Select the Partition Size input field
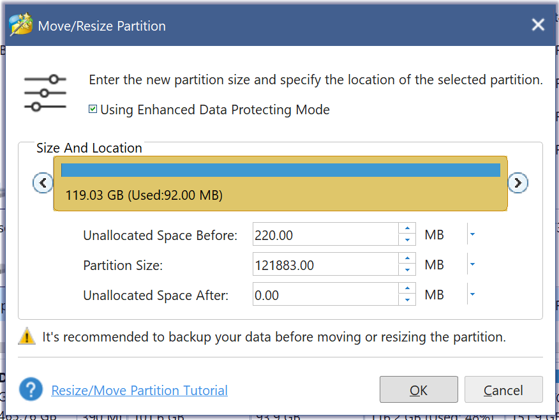559x420 pixels. click(325, 264)
